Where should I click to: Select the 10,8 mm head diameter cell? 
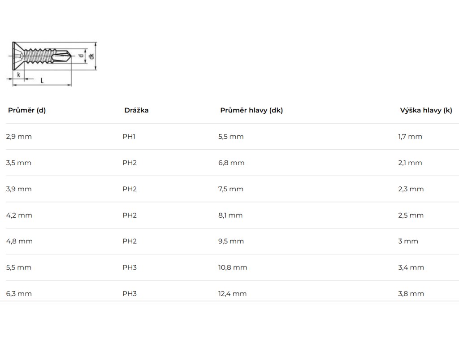[x=233, y=268]
